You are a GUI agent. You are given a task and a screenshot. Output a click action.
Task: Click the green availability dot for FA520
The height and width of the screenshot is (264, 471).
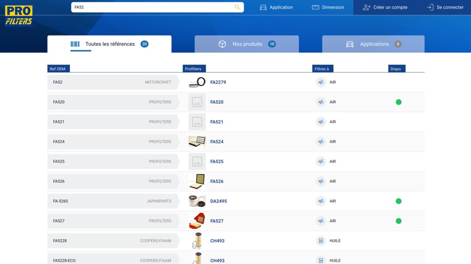point(399,102)
